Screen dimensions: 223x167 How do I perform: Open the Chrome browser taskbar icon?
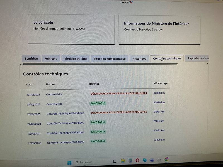coord(166,159)
